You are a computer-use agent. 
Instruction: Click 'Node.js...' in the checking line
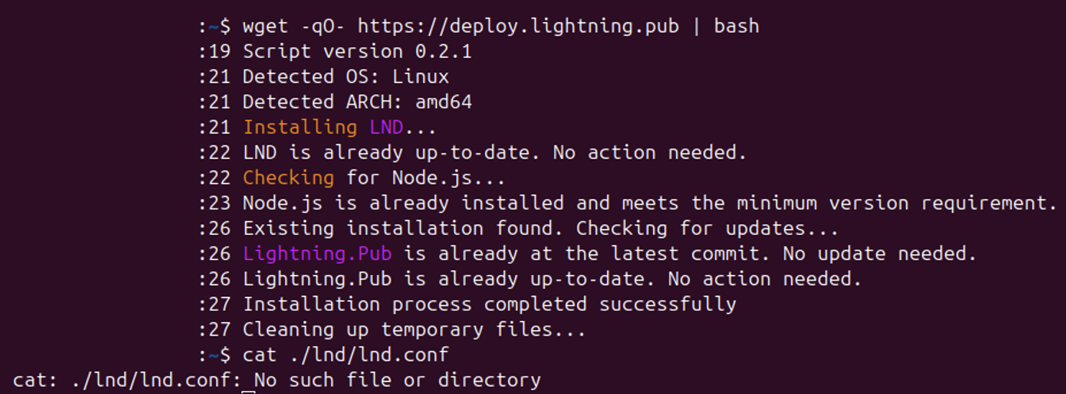click(448, 178)
